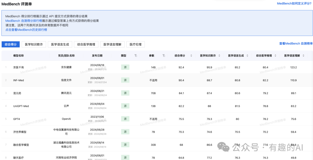Click parameter value 14B
Image resolution: width=313 pixels, height=160 pixels.
153,68
